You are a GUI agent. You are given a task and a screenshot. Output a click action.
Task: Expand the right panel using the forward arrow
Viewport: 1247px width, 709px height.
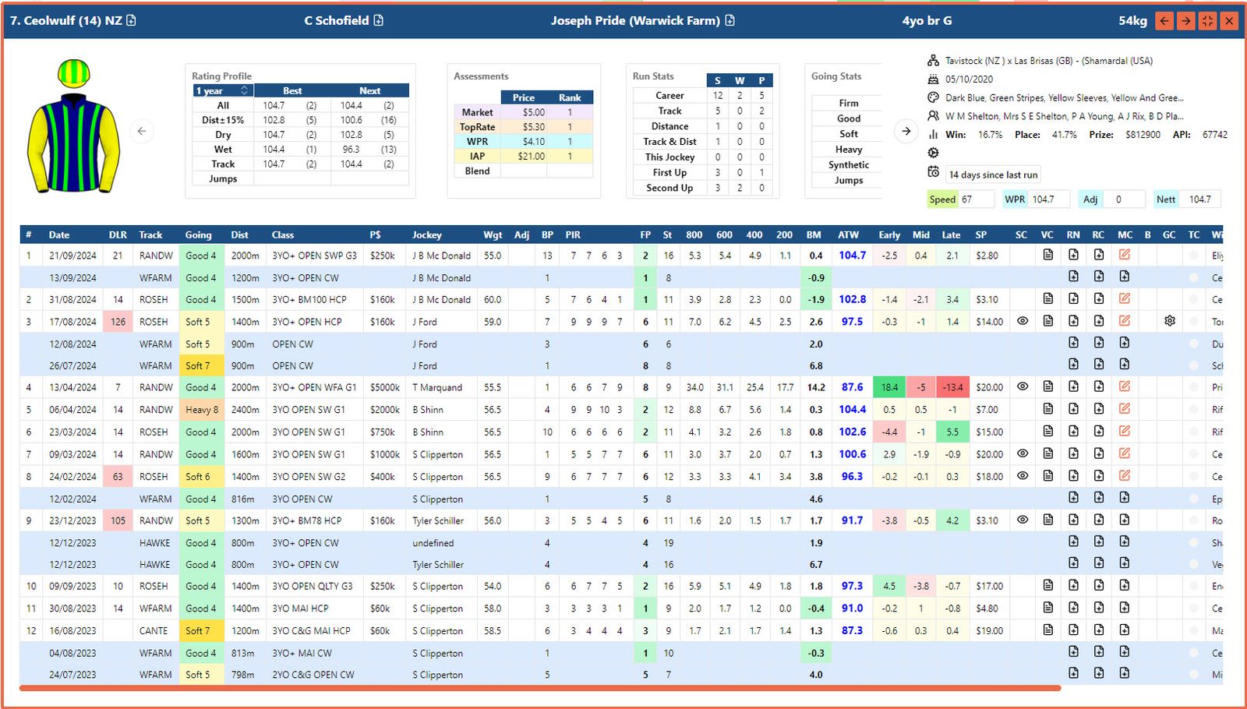(906, 132)
